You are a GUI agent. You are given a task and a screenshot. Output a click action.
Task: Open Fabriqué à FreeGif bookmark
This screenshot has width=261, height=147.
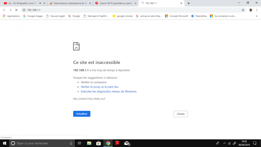(x=96, y=16)
